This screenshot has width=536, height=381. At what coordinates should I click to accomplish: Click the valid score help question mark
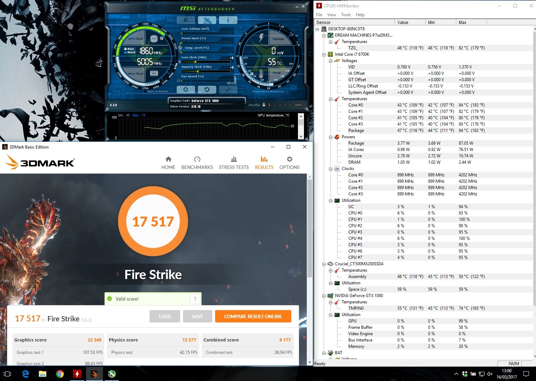[x=195, y=299]
